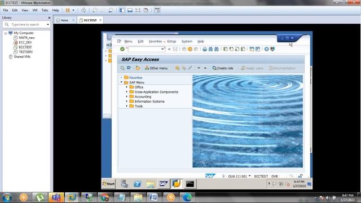The height and width of the screenshot is (203, 361).
Task: Click the guest taskbar PowerShell icon
Action: 138,184
